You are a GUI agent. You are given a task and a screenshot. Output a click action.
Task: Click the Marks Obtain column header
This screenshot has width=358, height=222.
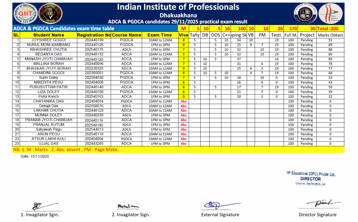(x=330, y=35)
